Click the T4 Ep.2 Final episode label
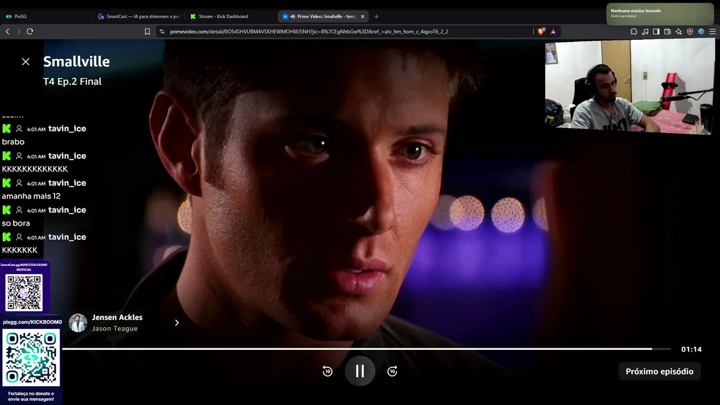The width and height of the screenshot is (720, 405). tap(73, 82)
